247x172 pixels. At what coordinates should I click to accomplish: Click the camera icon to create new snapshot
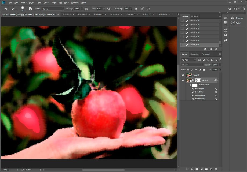[211, 49]
